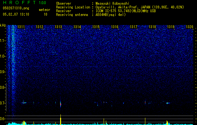The height and width of the screenshot is (125, 197).
Task: Click the yellow intensity spike near 1318
Action: pyautogui.click(x=145, y=121)
